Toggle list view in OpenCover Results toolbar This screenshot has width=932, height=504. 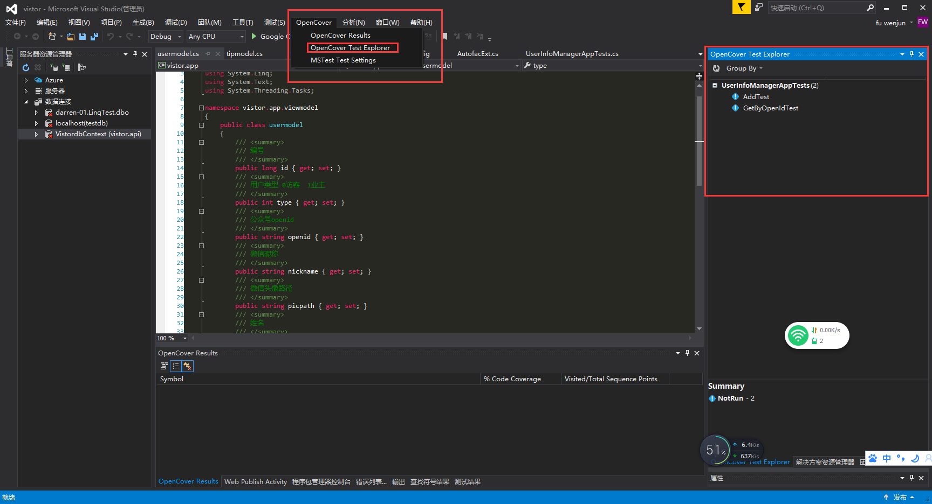176,366
